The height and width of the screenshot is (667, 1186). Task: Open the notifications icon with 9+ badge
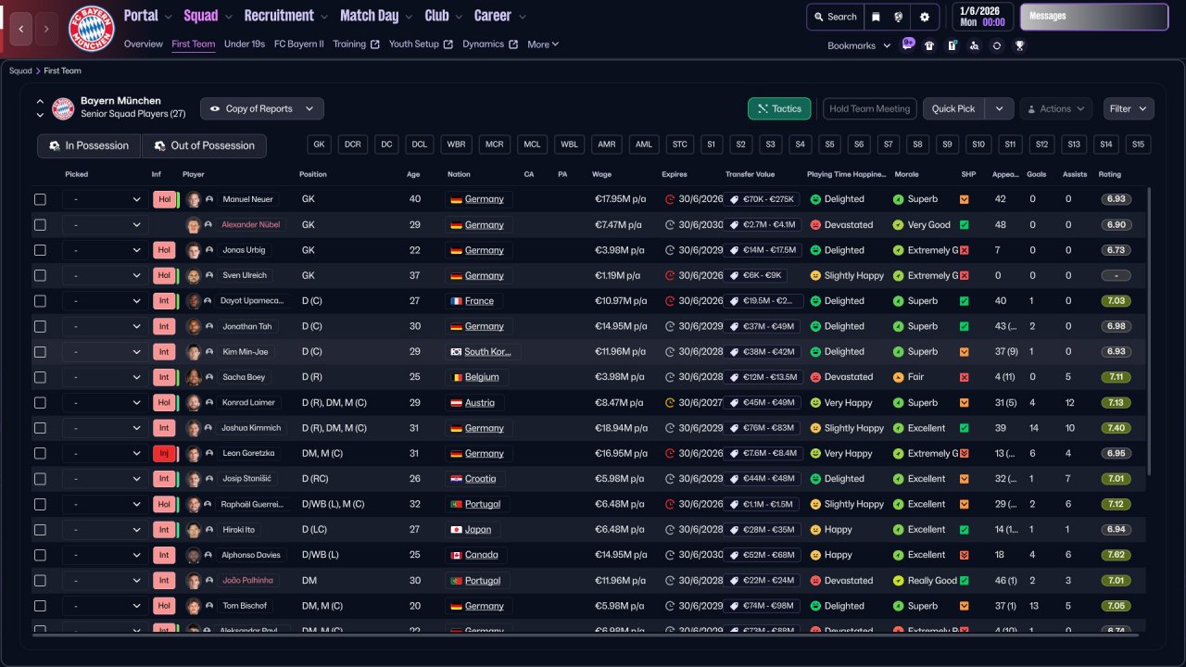[907, 45]
